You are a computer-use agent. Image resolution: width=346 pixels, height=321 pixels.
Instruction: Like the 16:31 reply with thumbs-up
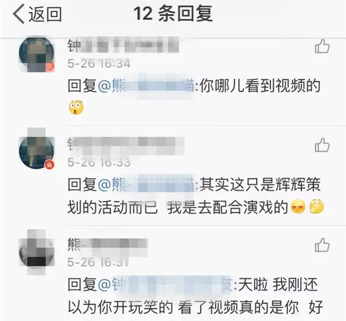click(x=322, y=245)
